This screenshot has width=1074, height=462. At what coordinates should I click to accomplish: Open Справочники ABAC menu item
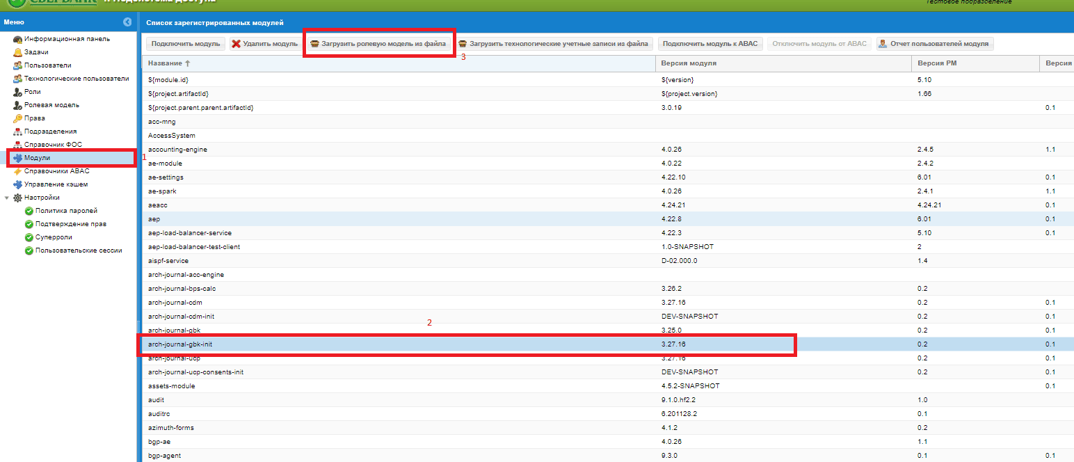56,171
